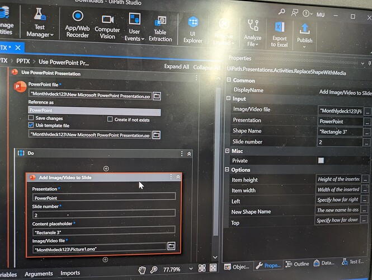Open the Test Manager menu

pos(40,23)
